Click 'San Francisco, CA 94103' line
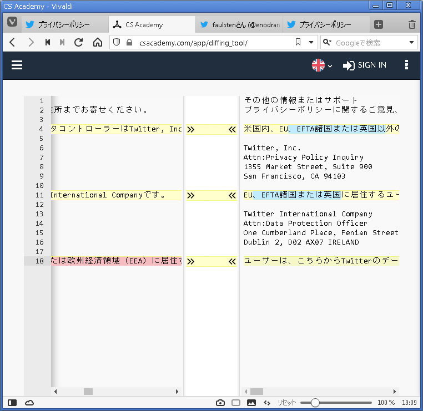Screen dimensions: 423x411 [x=294, y=176]
